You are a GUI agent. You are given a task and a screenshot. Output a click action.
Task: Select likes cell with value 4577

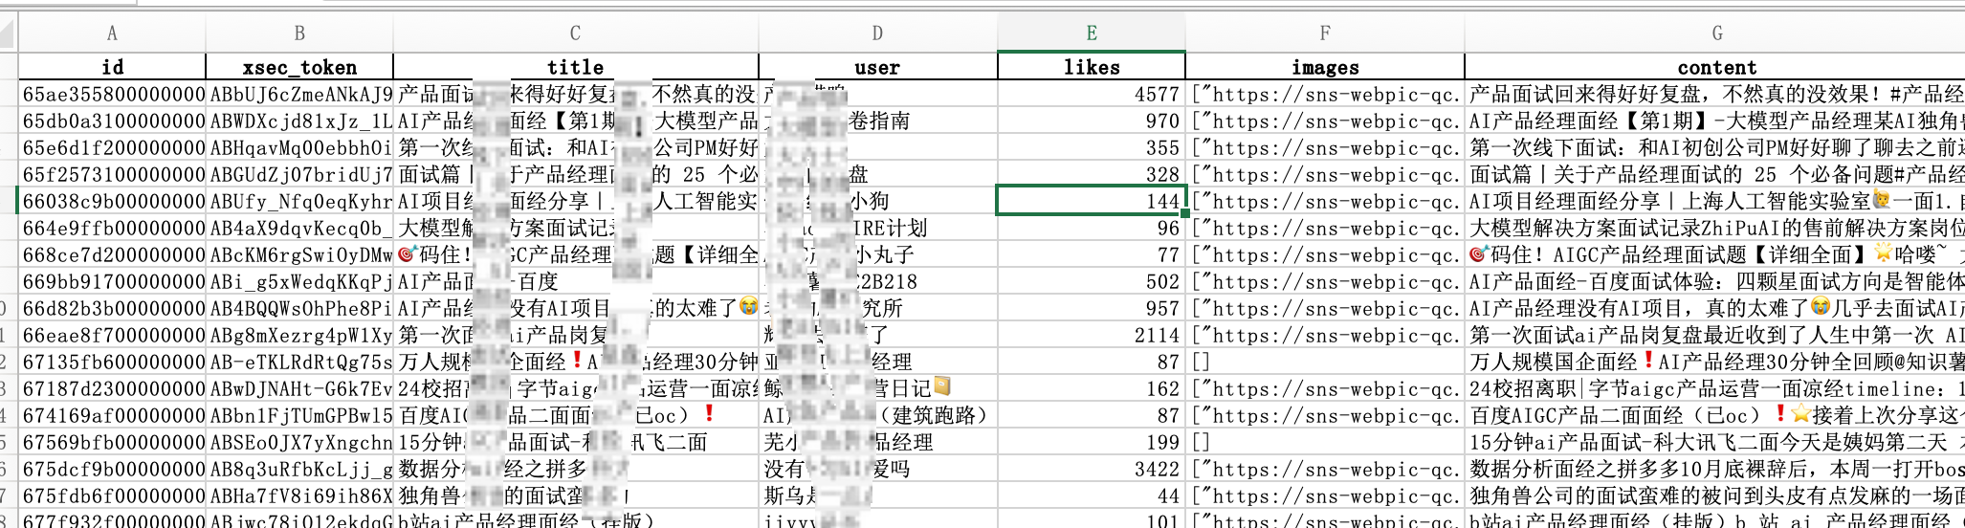point(1092,94)
